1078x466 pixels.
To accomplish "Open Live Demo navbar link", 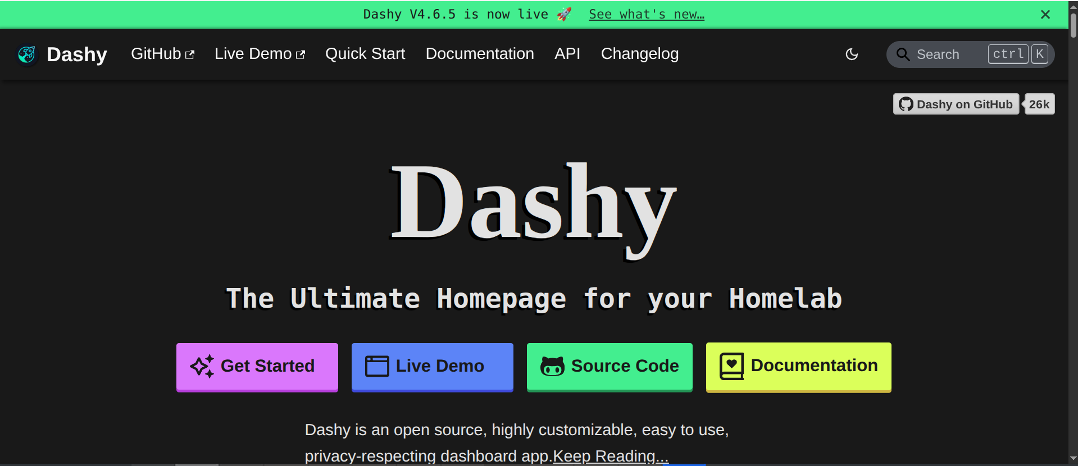I will pyautogui.click(x=260, y=54).
